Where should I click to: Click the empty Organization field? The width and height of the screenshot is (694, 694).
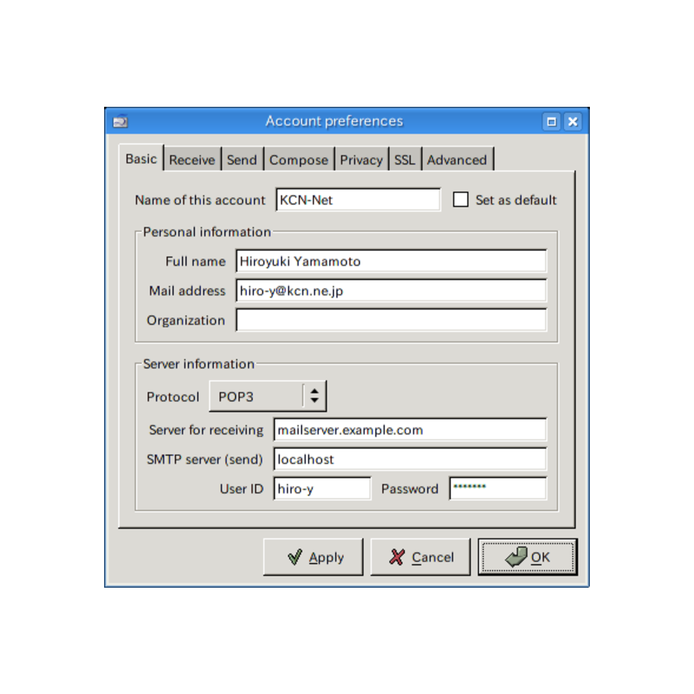[x=390, y=320]
